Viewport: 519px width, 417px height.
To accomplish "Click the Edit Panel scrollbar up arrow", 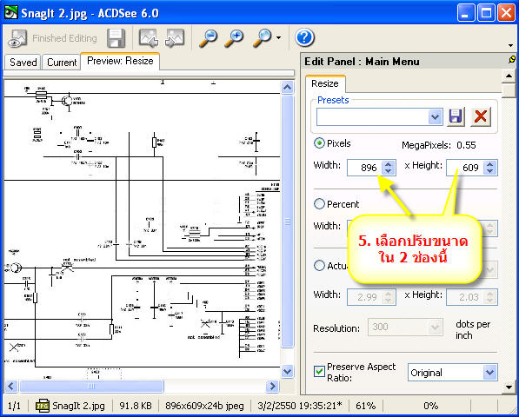I will click(509, 76).
